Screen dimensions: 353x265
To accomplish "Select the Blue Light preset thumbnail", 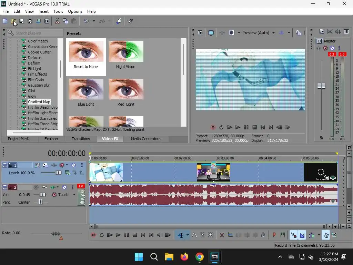I will 86,89.
